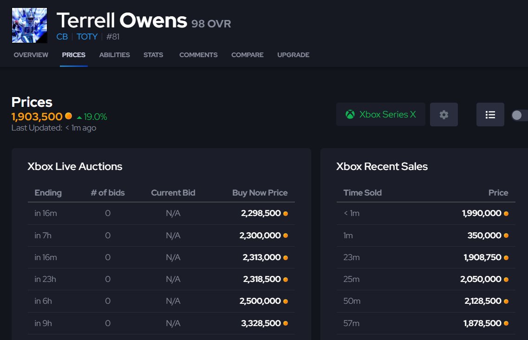This screenshot has height=340, width=528.
Task: Click the Xbox Recent Sales heading
Action: pyautogui.click(x=382, y=166)
